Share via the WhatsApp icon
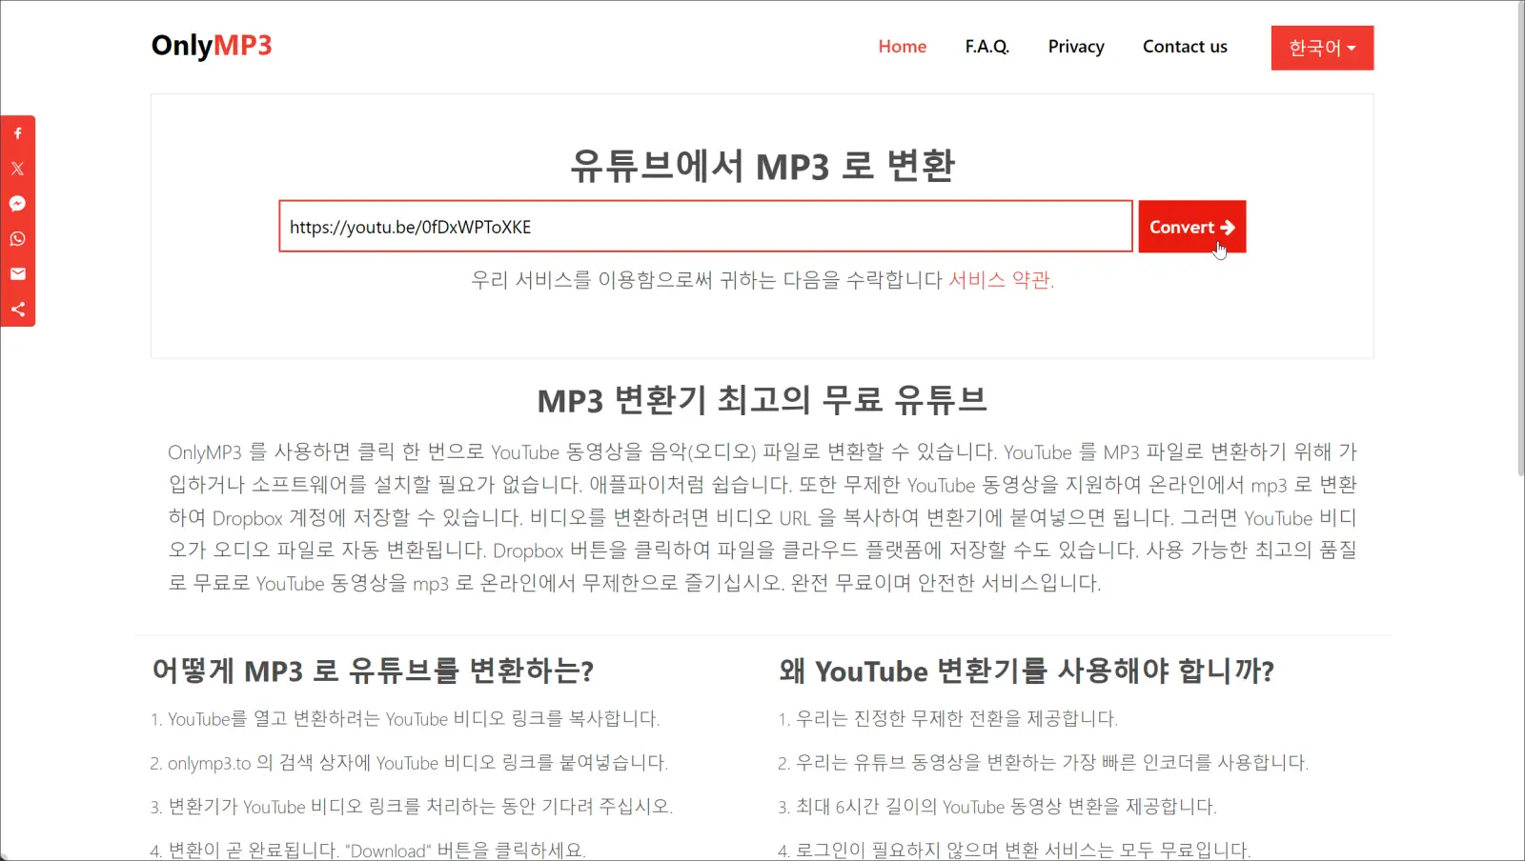This screenshot has height=861, width=1525. [17, 239]
